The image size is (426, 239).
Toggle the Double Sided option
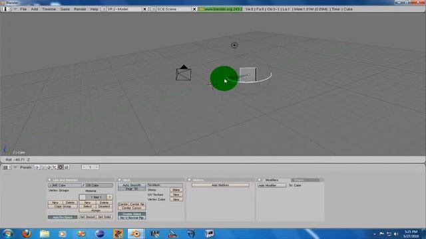pyautogui.click(x=132, y=214)
